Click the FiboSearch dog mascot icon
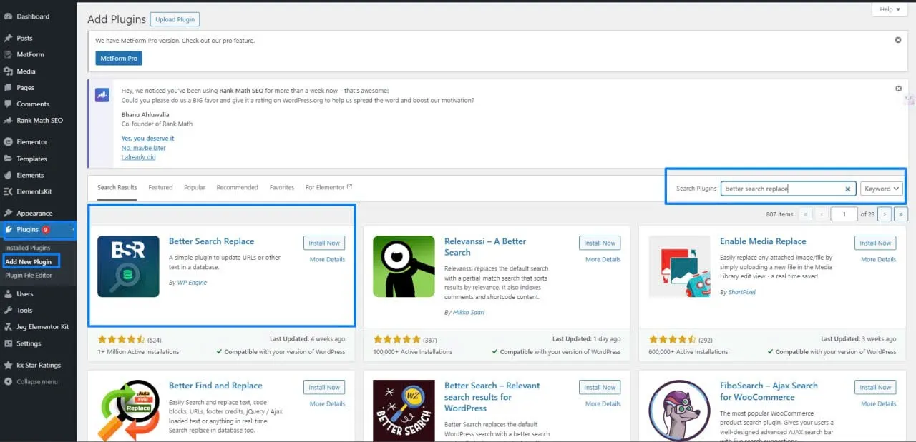This screenshot has height=442, width=916. [678, 412]
